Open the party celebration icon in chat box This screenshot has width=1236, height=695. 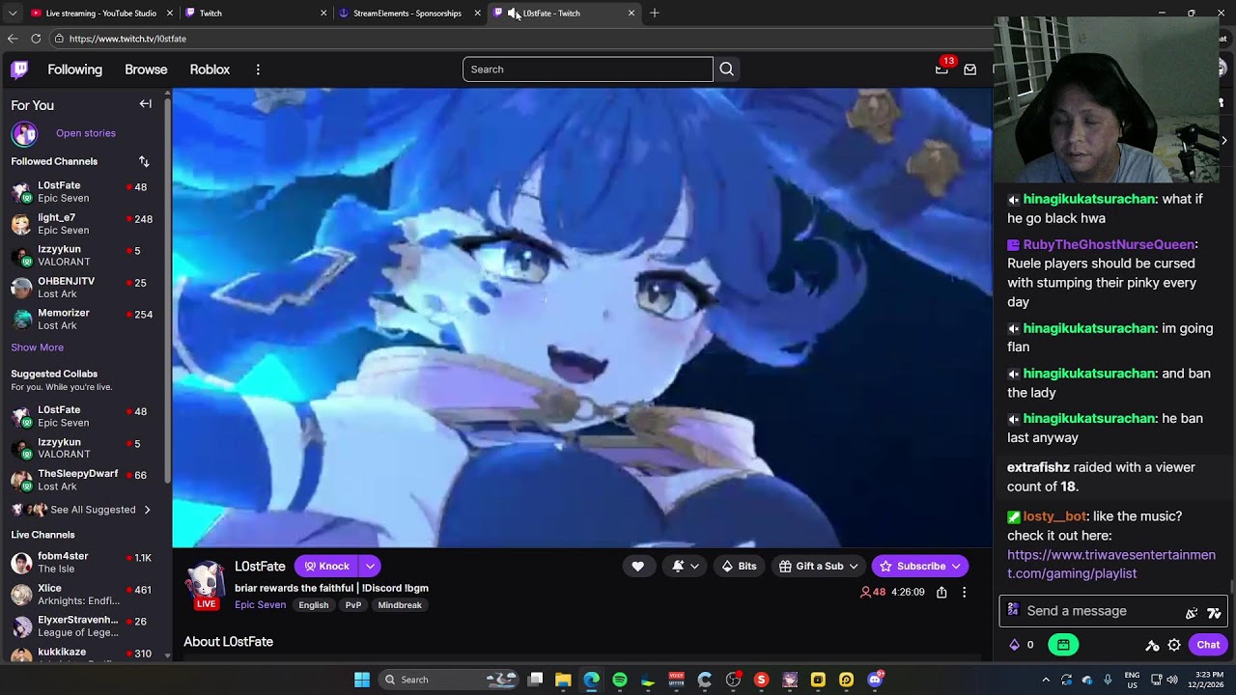(1192, 612)
